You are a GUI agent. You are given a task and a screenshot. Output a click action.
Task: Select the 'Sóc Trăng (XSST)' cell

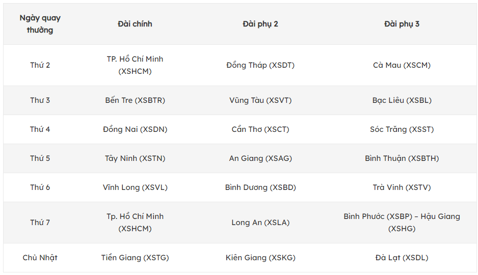coord(402,129)
